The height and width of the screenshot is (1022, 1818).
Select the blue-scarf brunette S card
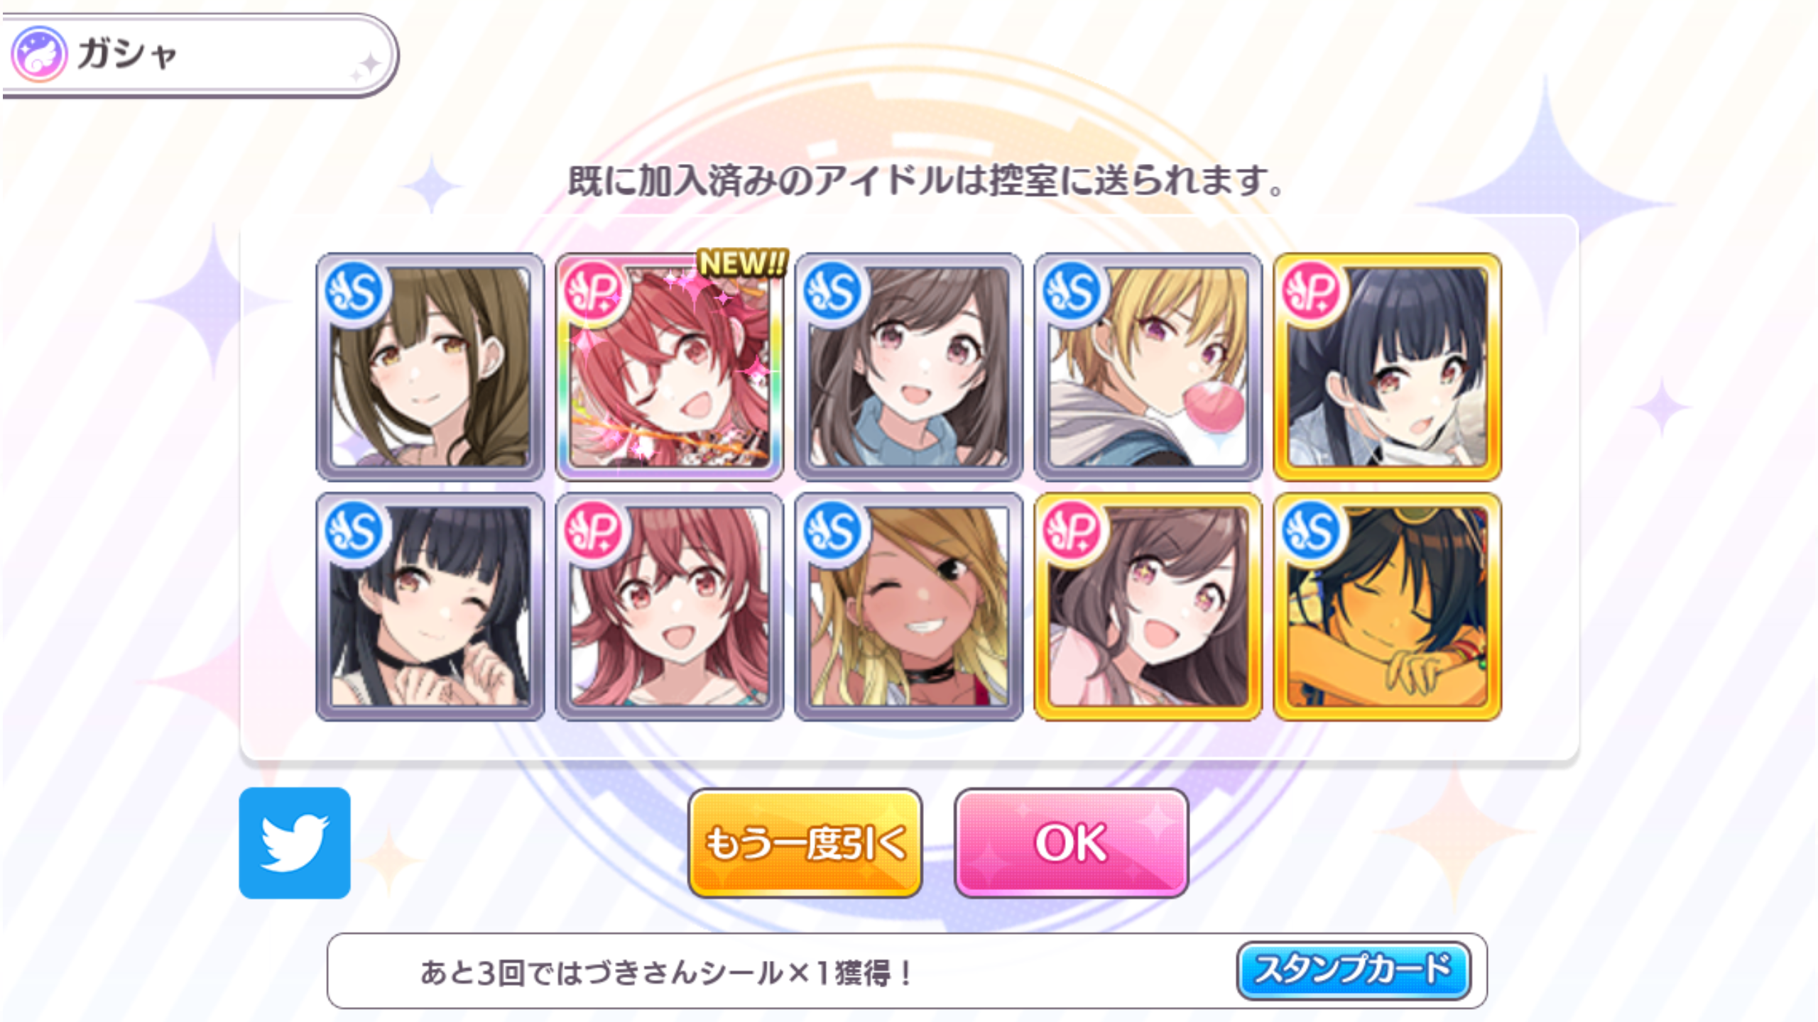coord(908,367)
